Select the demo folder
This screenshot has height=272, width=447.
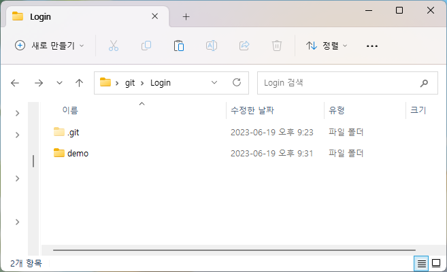[x=78, y=154]
